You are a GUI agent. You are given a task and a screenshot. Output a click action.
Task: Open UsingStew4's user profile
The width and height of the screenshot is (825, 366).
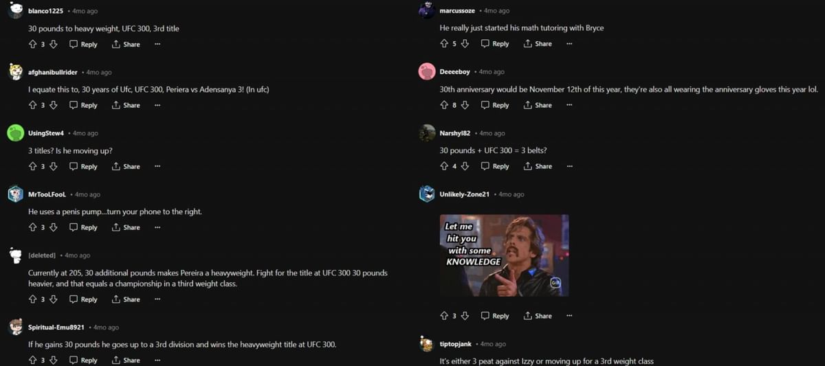(x=46, y=133)
